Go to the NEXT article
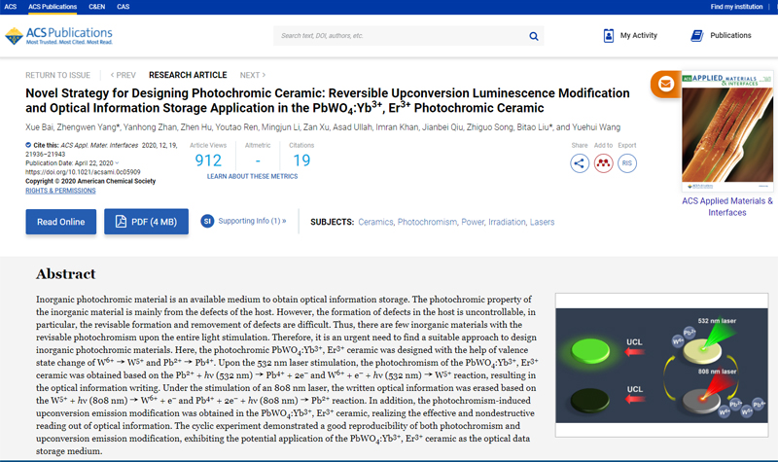The image size is (778, 462). point(252,75)
